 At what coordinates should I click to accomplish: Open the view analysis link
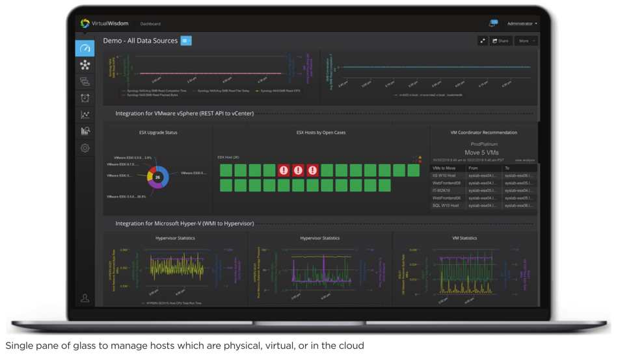(525, 160)
